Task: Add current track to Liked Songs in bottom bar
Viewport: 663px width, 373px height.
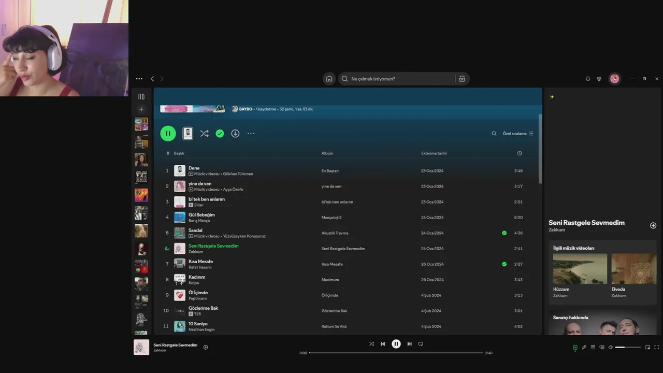Action: click(206, 347)
